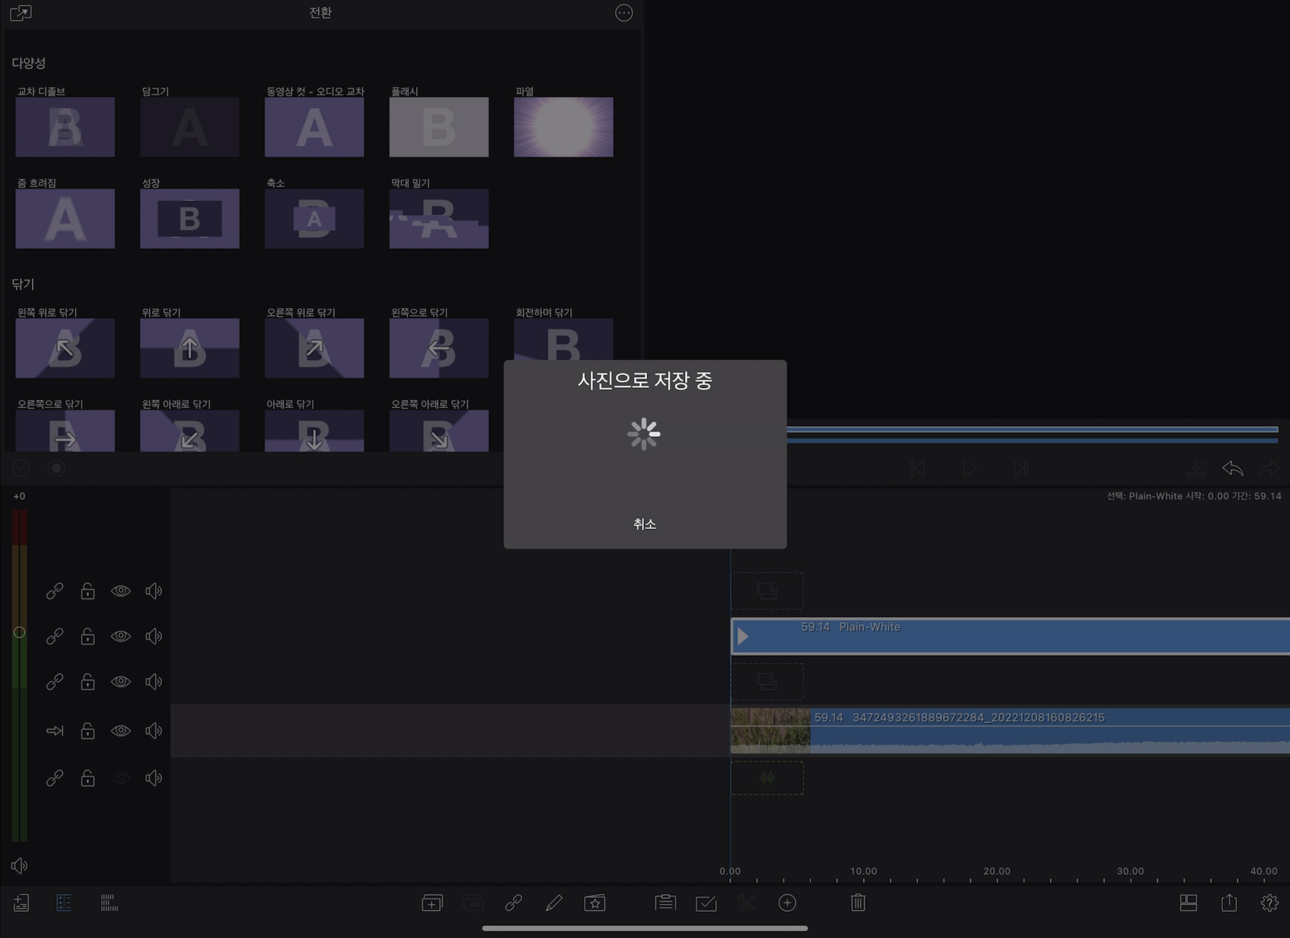Click the undo arrow icon

coord(1232,469)
